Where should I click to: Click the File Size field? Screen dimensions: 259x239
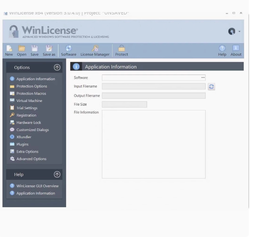(x=124, y=104)
